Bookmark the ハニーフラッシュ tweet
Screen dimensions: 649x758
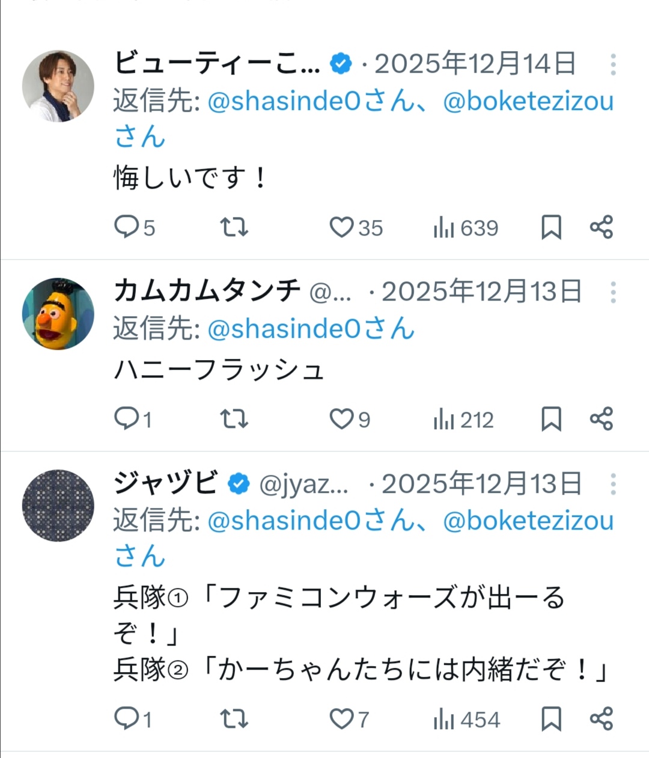(x=551, y=418)
